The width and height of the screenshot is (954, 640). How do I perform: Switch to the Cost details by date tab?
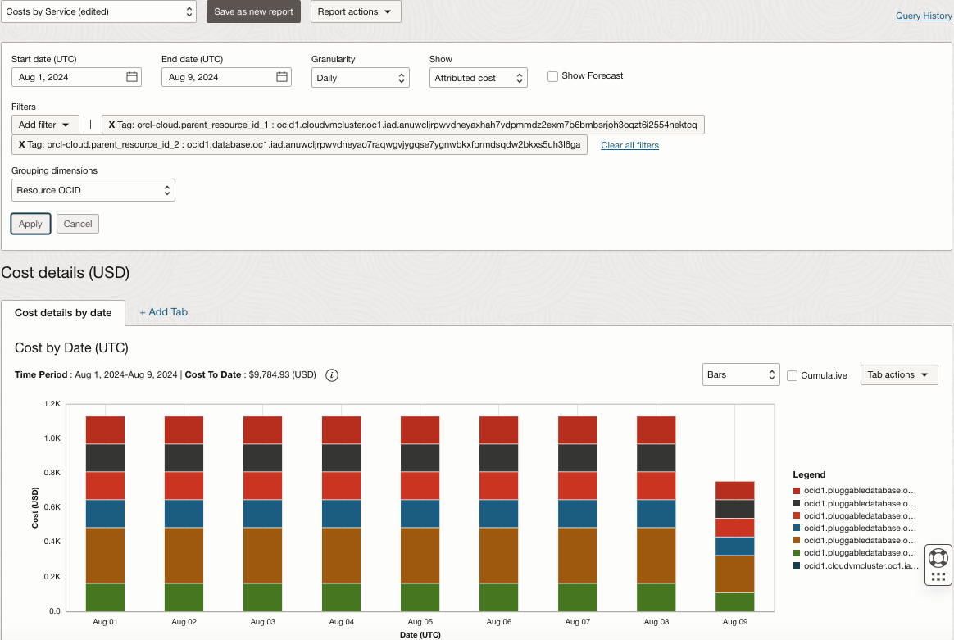tap(62, 313)
